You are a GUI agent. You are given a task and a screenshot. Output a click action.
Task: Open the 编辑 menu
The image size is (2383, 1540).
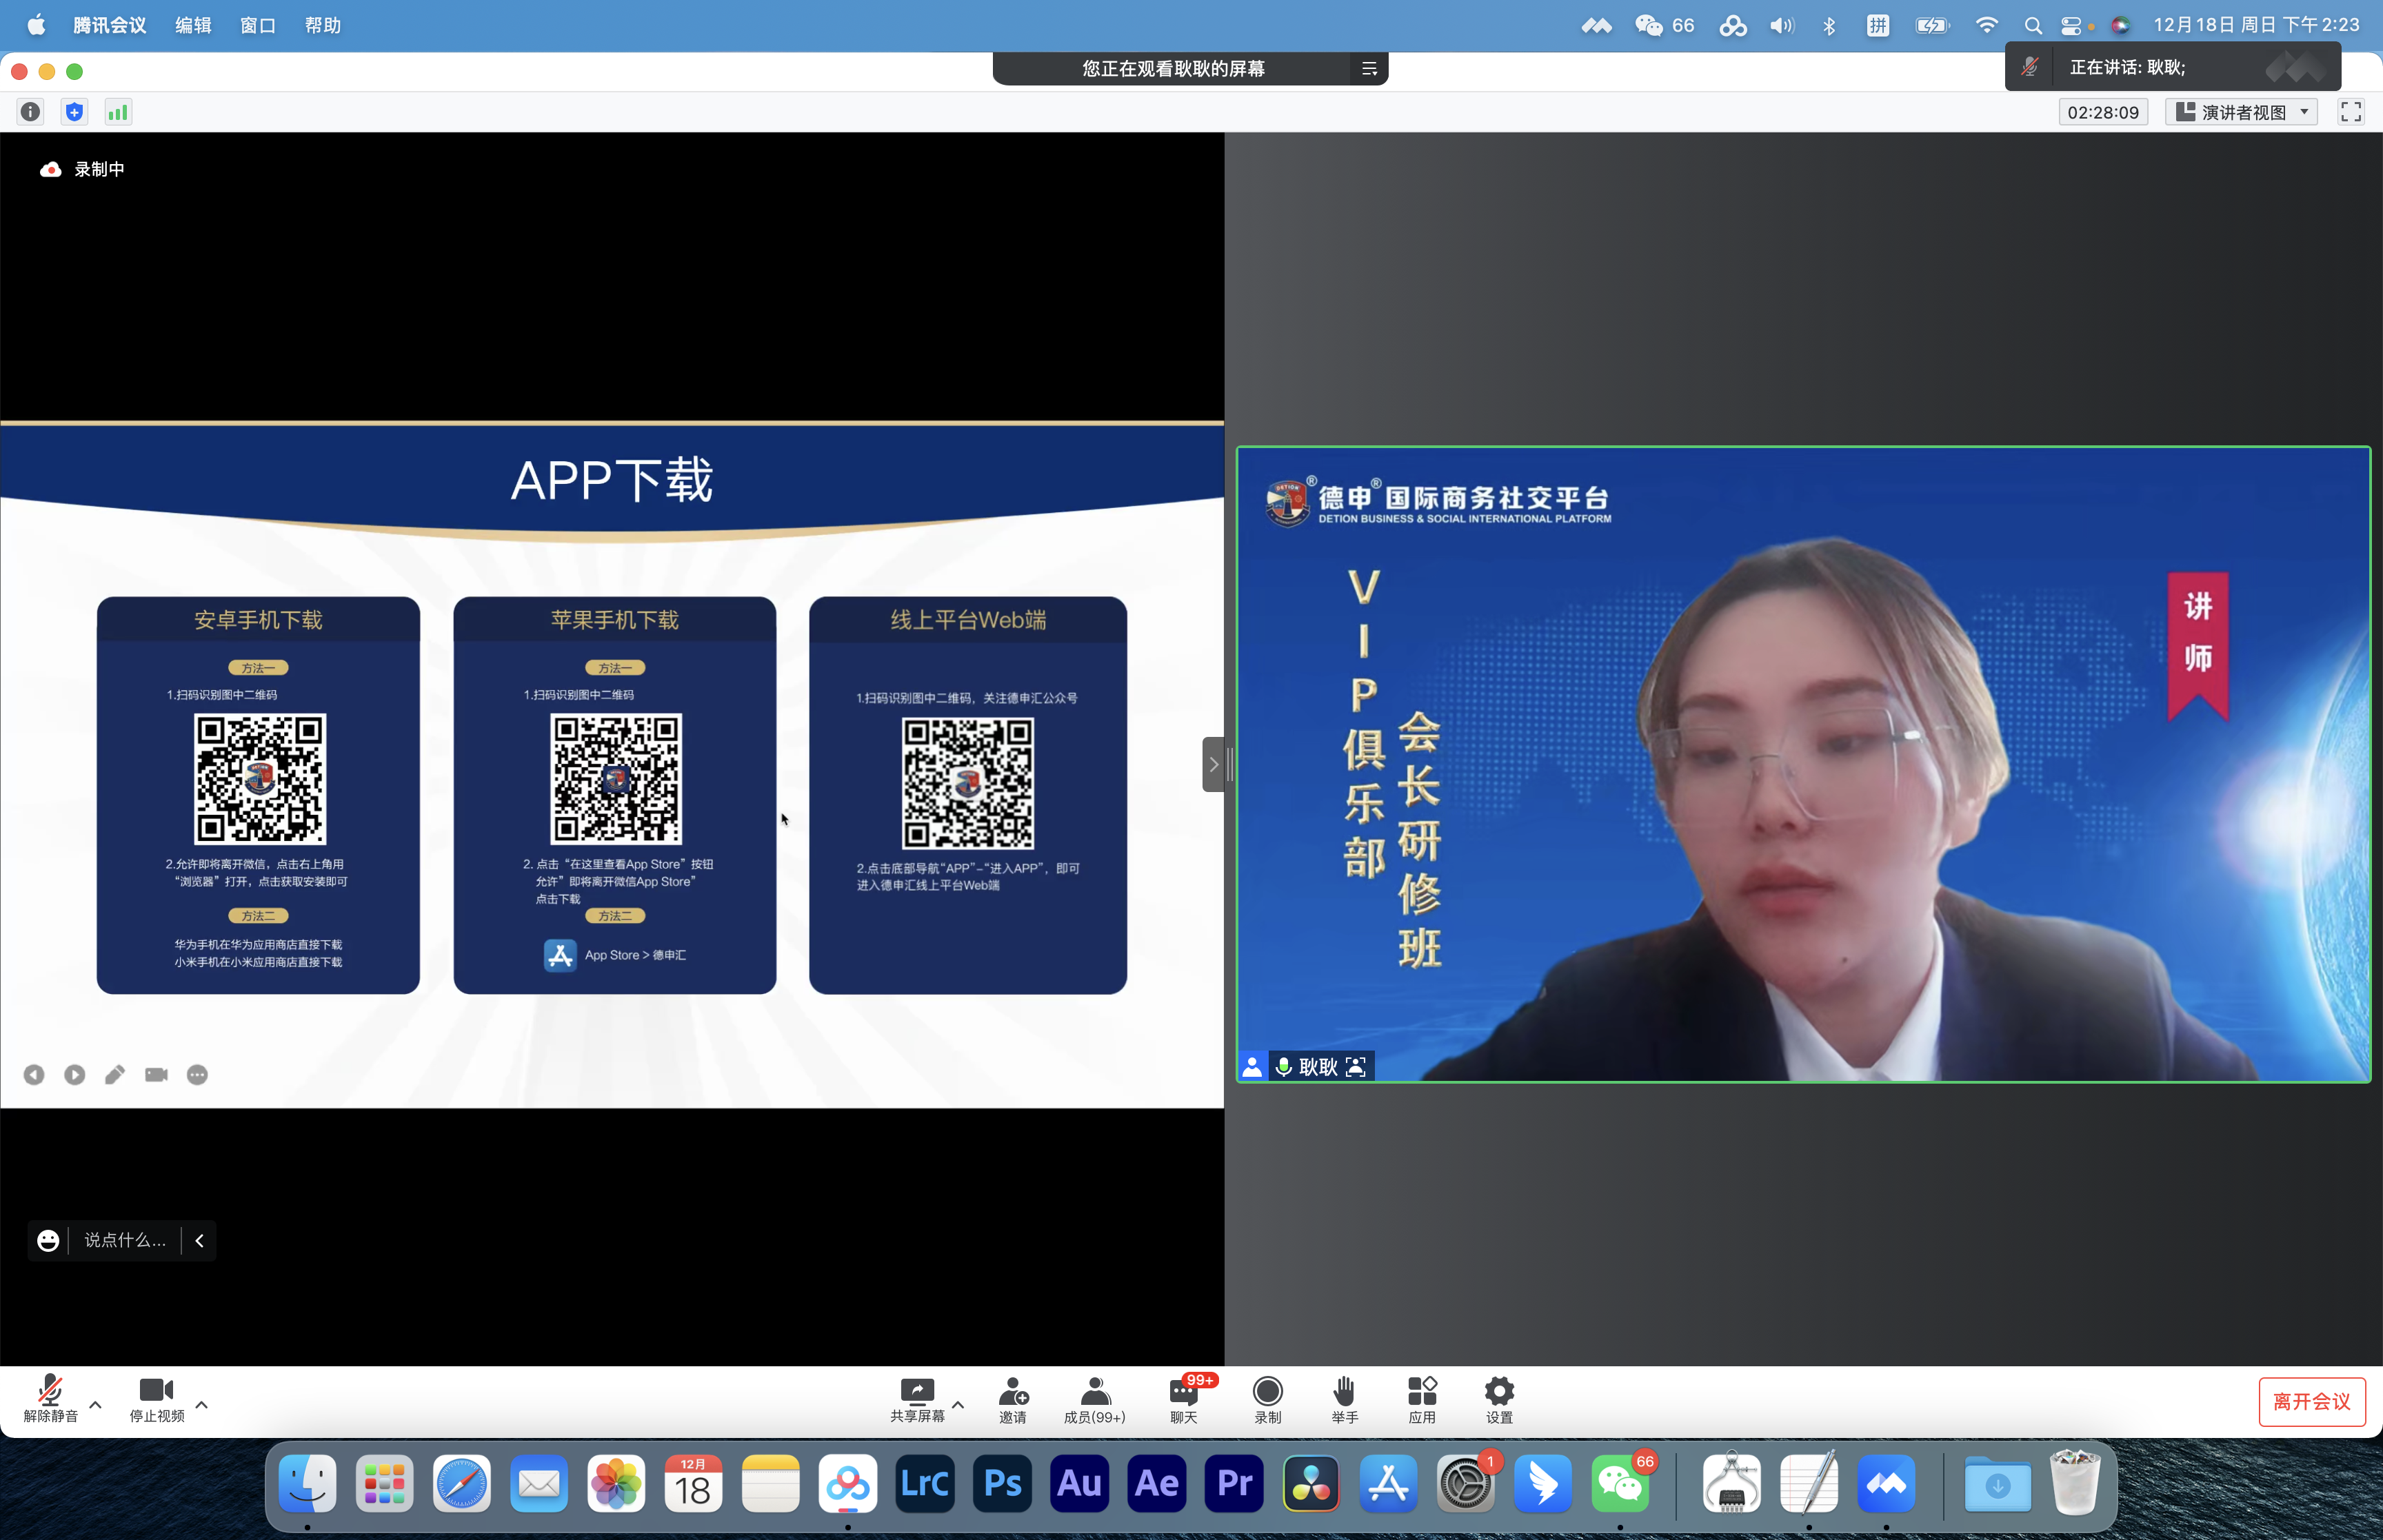point(193,25)
